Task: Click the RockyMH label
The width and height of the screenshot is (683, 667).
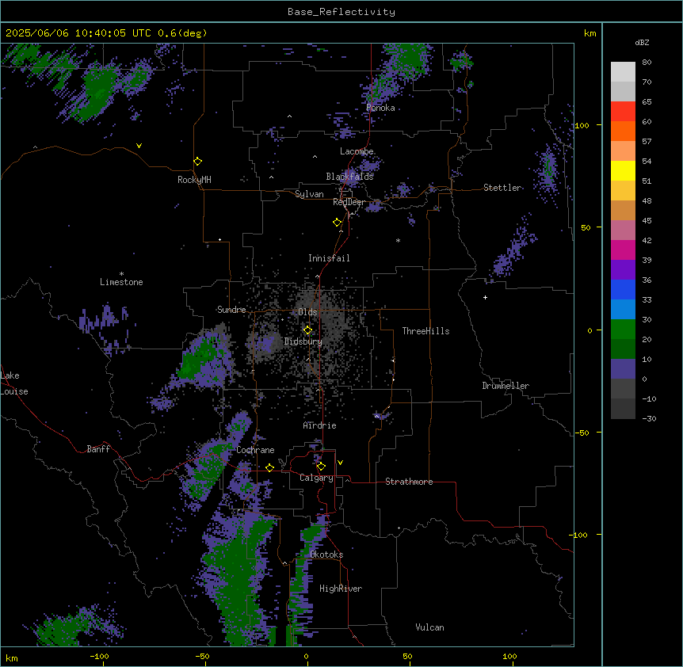Action: point(194,180)
